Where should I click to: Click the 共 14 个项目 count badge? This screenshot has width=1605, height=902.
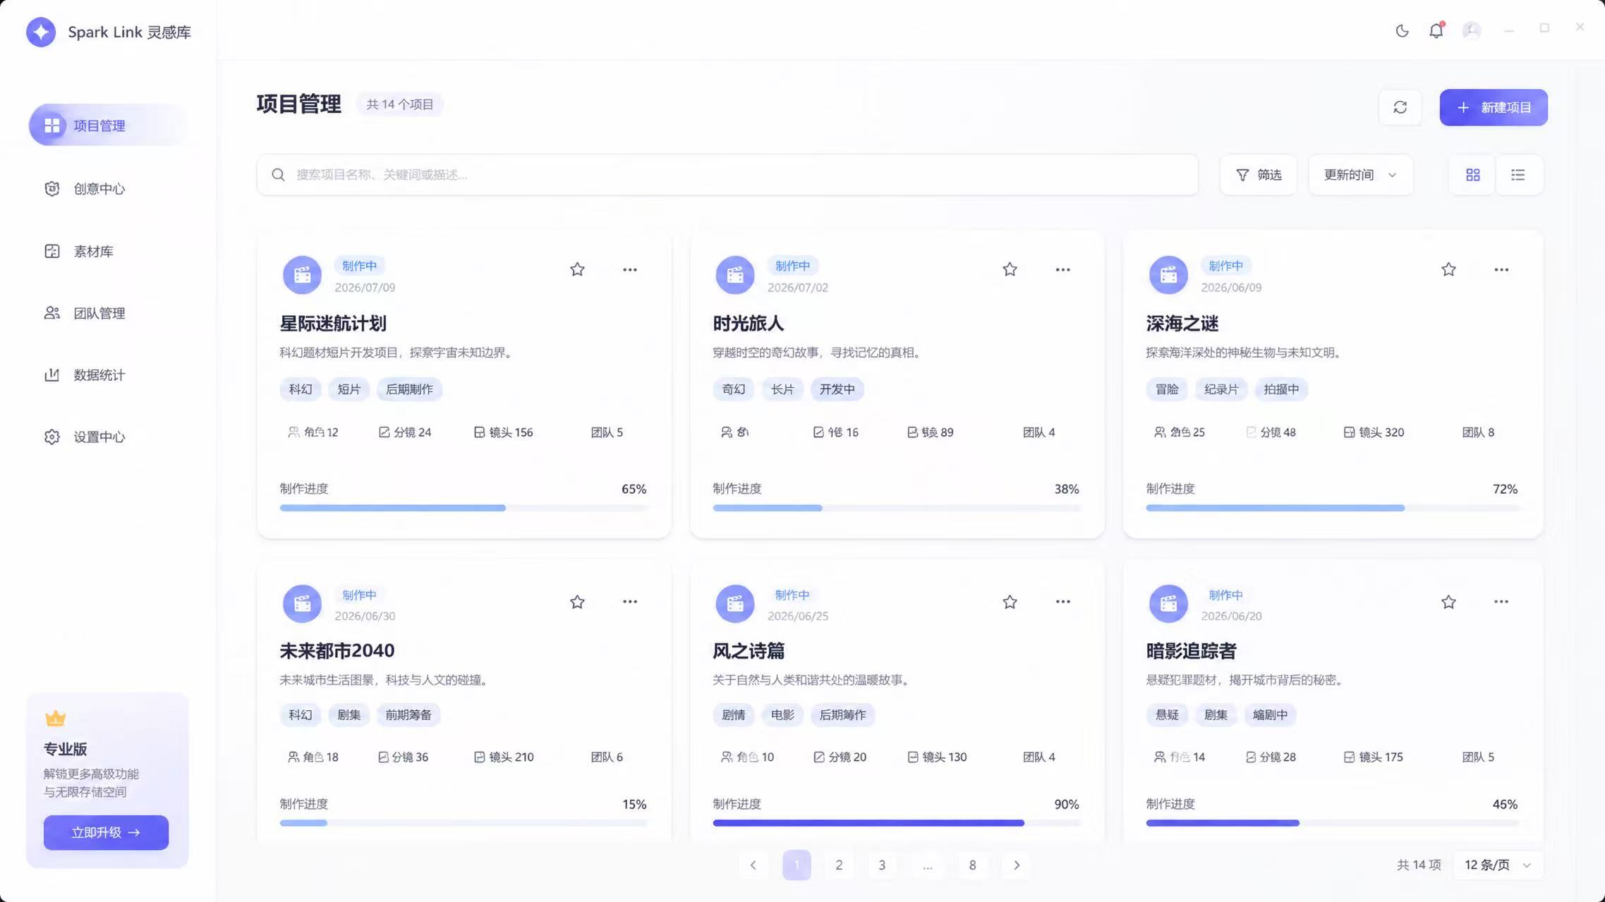tap(400, 104)
